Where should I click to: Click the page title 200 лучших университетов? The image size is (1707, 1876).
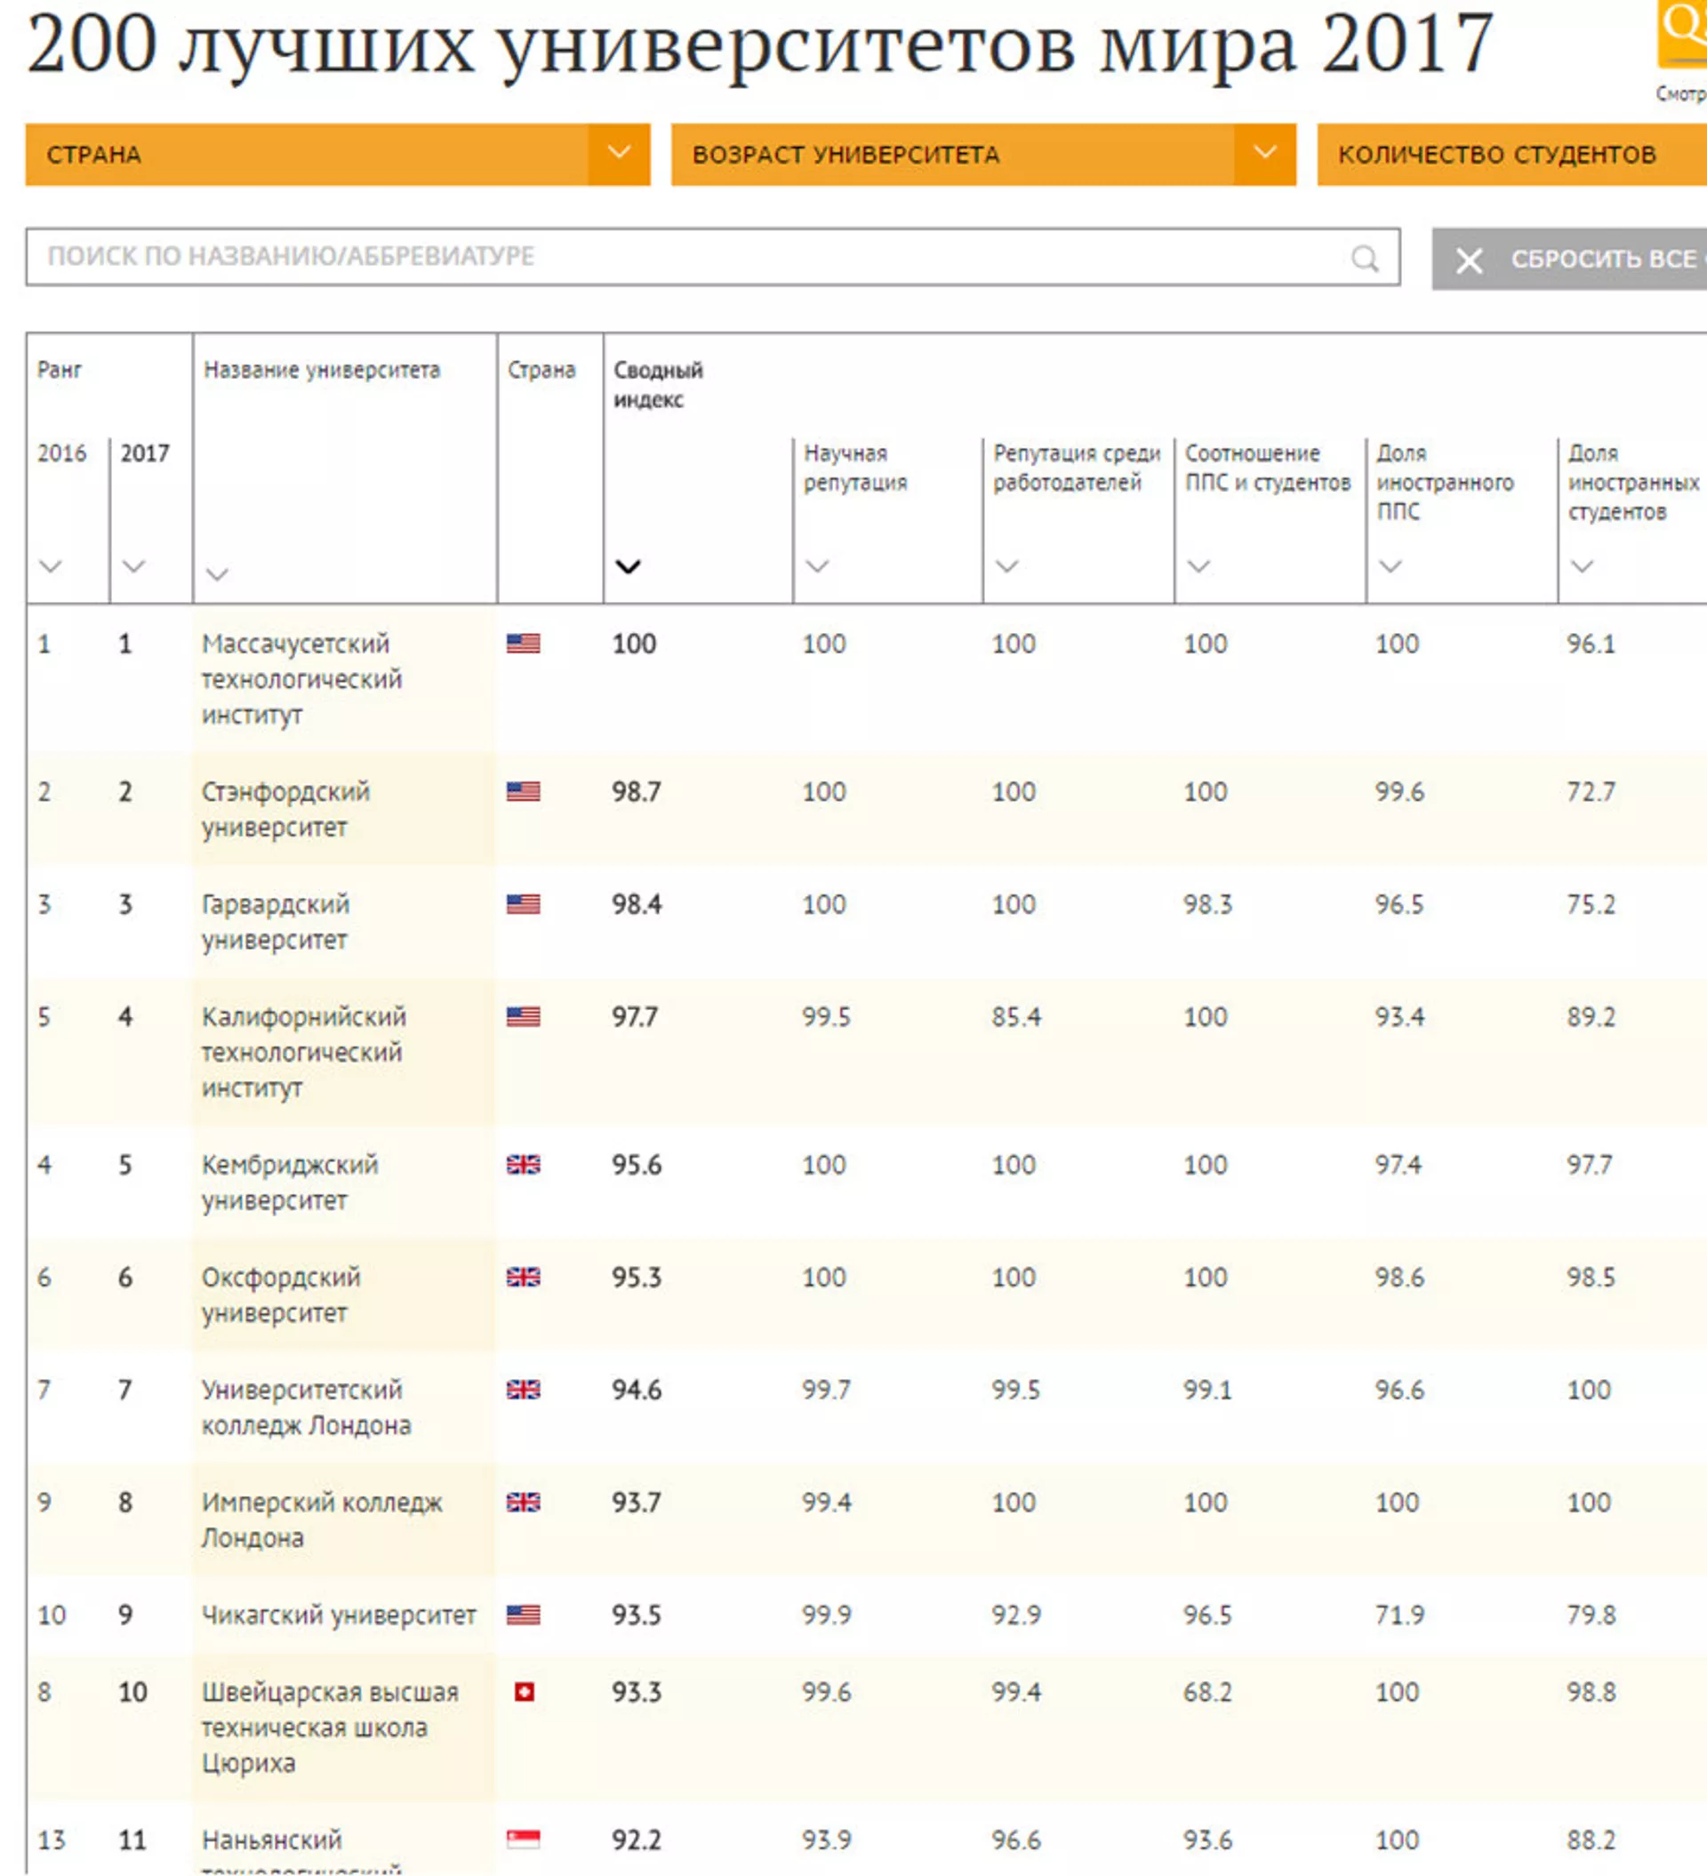[759, 43]
